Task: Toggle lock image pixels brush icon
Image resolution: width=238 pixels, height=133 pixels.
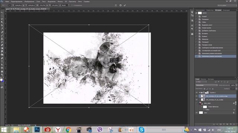Action: point(207,89)
